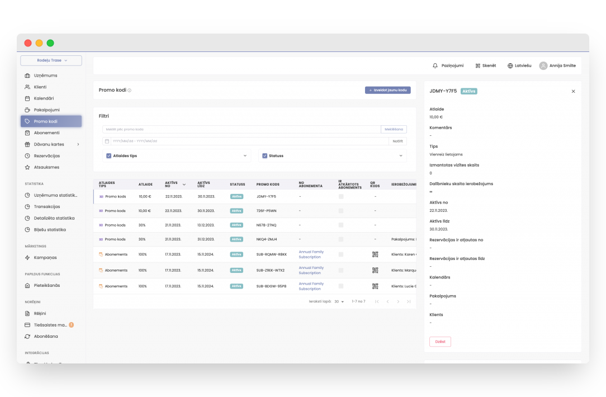The image size is (606, 397).
Task: Open the rows per page dropdown
Action: (x=339, y=301)
